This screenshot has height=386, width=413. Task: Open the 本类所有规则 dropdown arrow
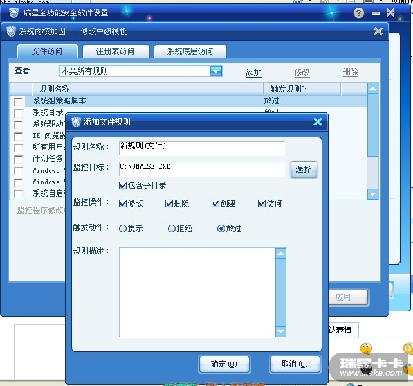pos(216,71)
